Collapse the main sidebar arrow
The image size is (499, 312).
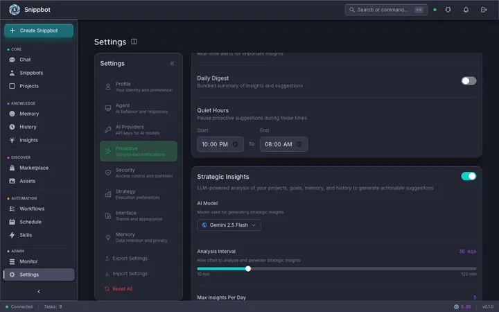click(x=39, y=291)
